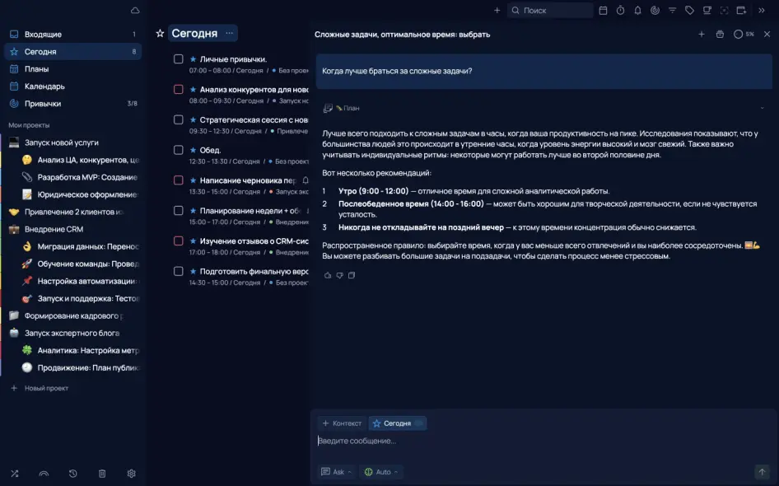Open the calendar icon next to search
Screen dimensions: 779x486
point(603,11)
